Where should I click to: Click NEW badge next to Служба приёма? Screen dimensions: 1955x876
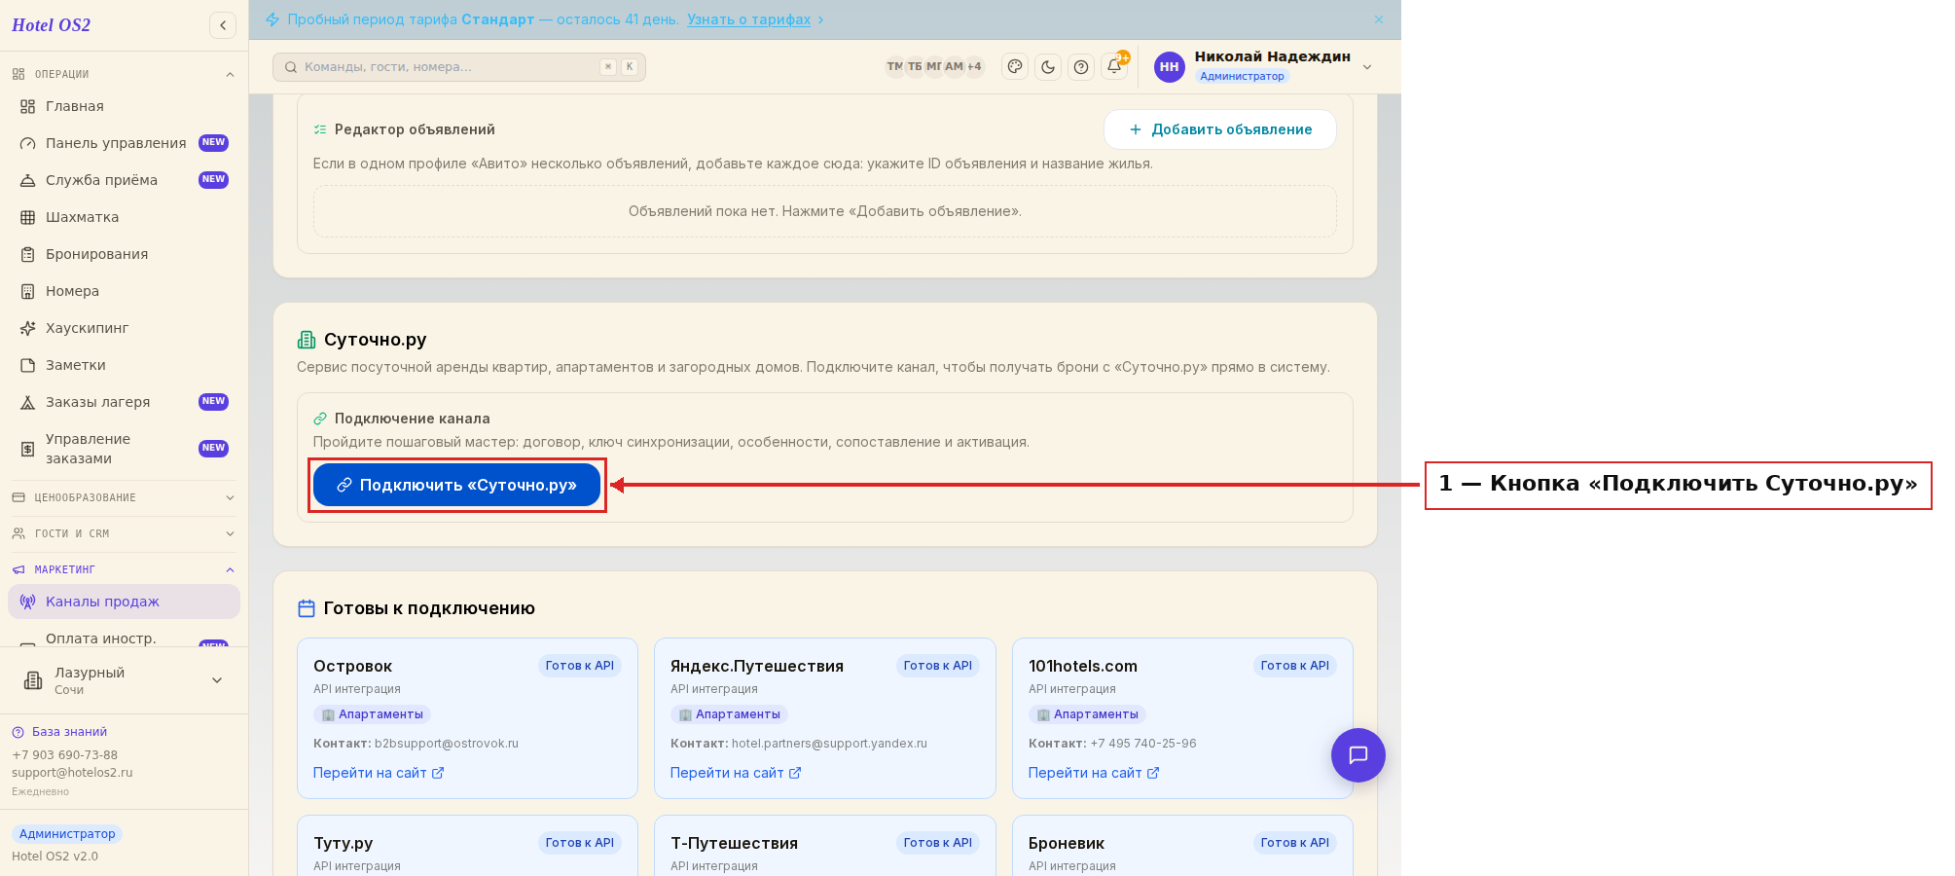(x=213, y=180)
